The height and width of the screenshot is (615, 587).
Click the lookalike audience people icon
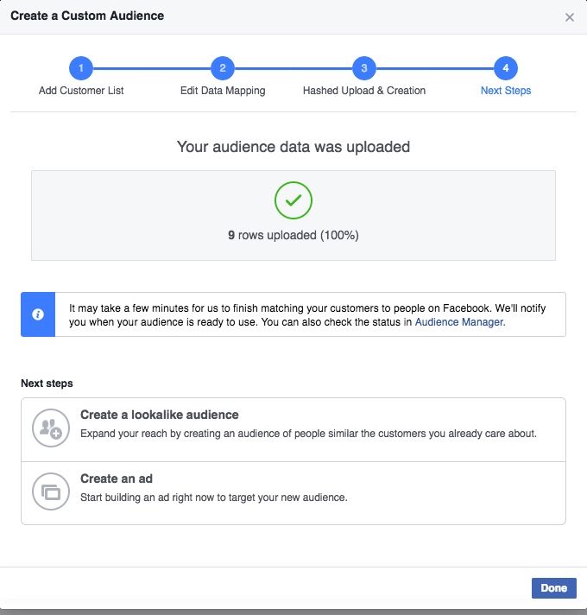(x=49, y=428)
